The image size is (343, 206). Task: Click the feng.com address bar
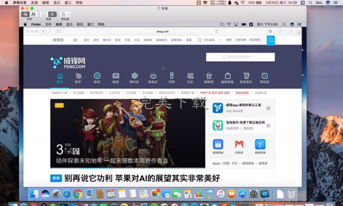(x=162, y=32)
